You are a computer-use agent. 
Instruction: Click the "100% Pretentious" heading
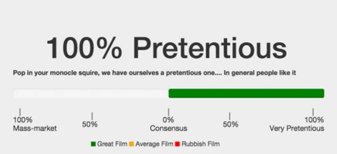coord(166,48)
